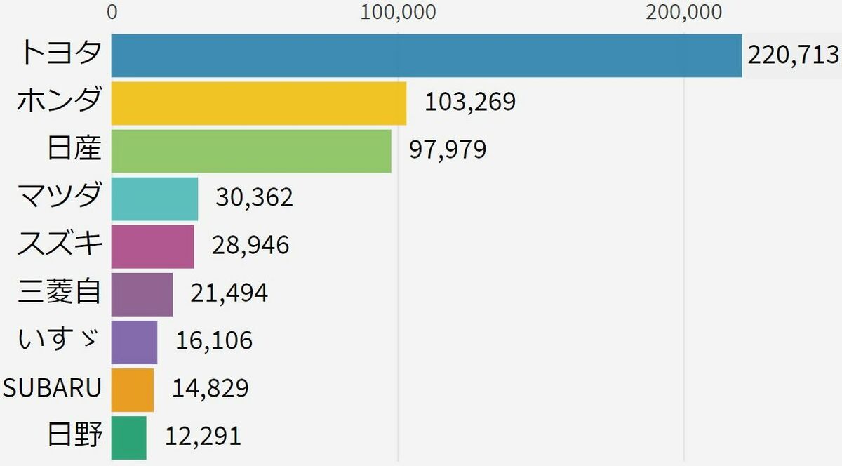Image resolution: width=842 pixels, height=466 pixels.
Task: Select the magenta スズキ bar
Action: pos(152,246)
